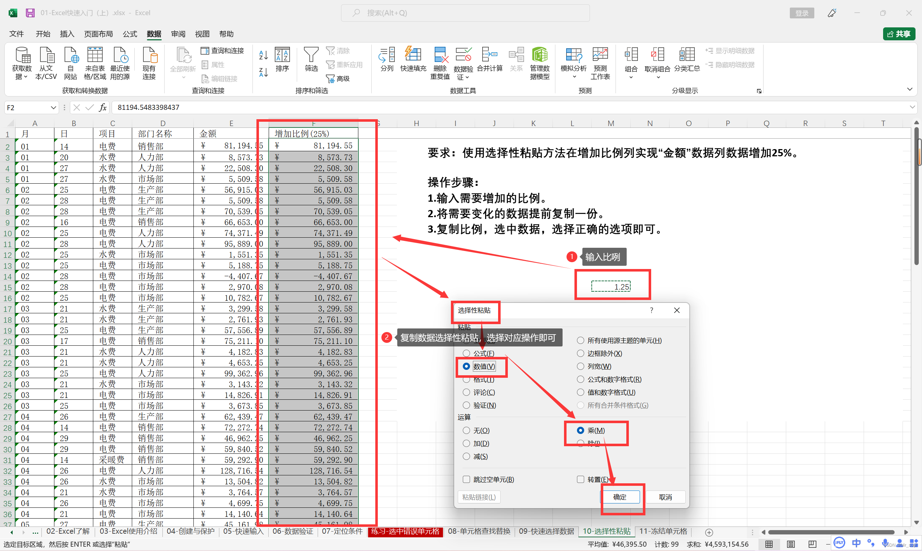This screenshot has width=922, height=551.
Task: Click the pen drawing mode icon
Action: click(x=832, y=13)
